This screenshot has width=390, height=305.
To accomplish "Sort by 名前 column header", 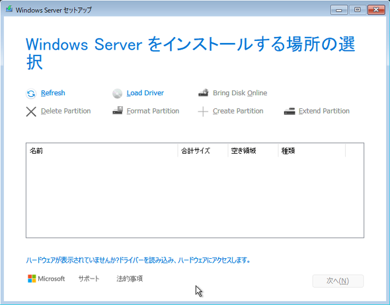I will coord(102,151).
